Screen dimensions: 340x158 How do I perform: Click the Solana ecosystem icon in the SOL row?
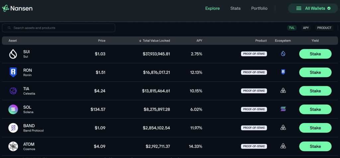[283, 109]
